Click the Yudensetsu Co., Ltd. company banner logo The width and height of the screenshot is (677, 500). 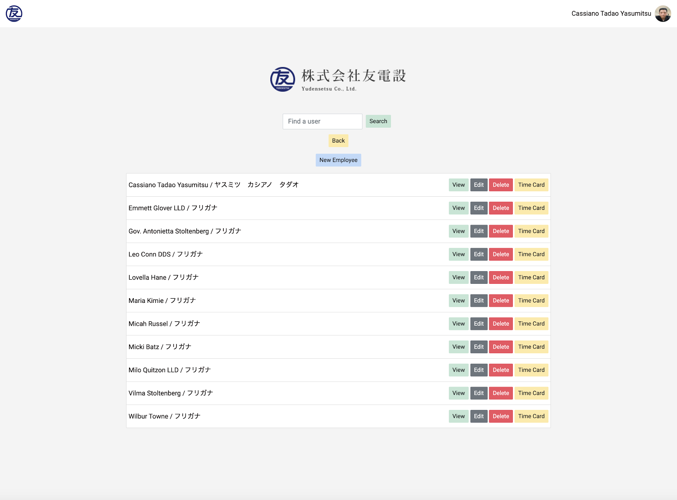pos(338,79)
